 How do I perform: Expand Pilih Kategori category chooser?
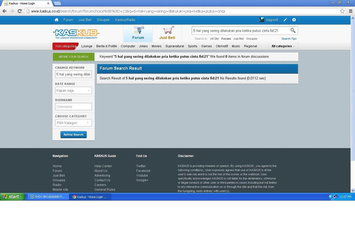point(73,123)
